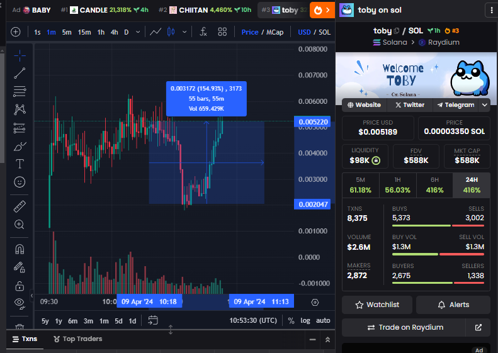
Task: Select the 1s timeframe
Action: click(x=37, y=32)
